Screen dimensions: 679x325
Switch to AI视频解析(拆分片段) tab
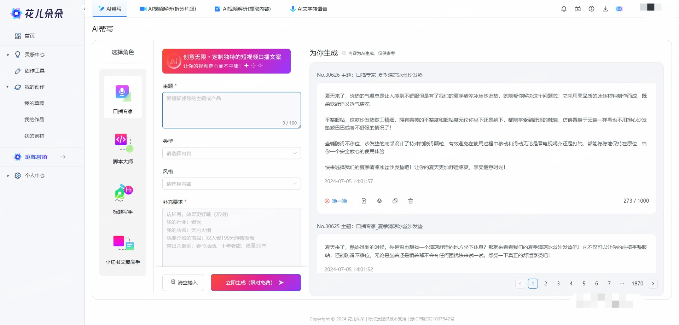[168, 9]
